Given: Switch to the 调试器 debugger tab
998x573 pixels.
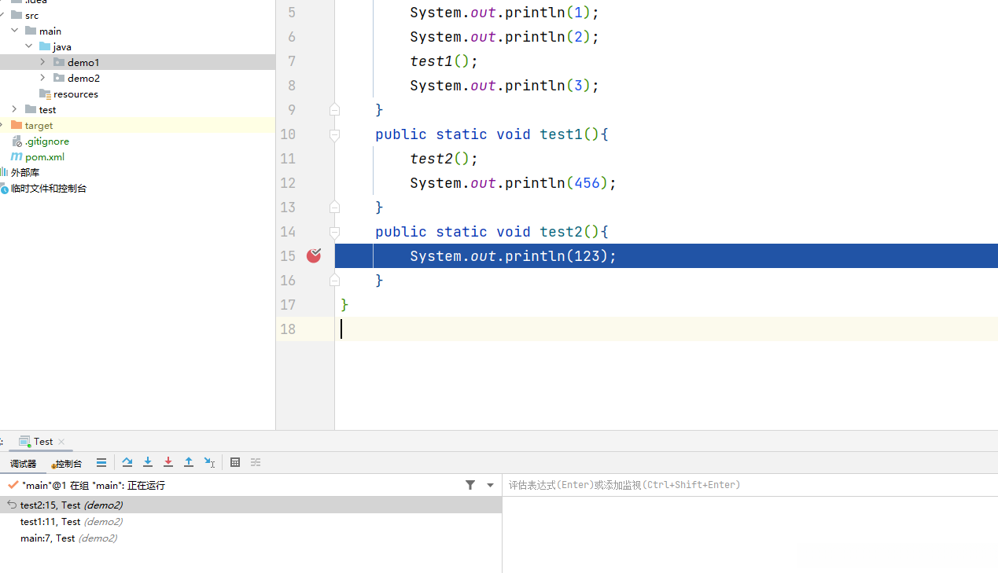Looking at the screenshot, I should pos(23,464).
